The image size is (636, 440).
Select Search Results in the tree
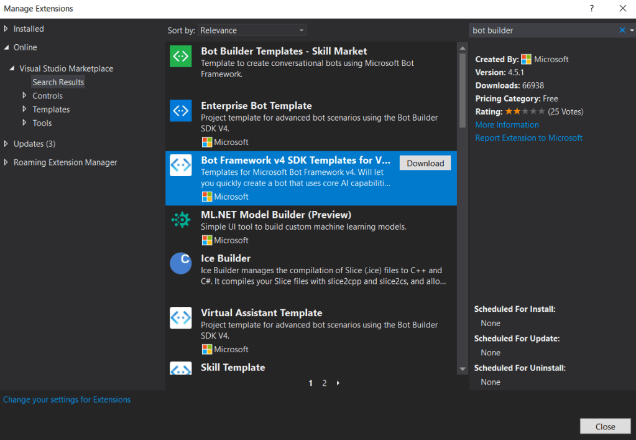[x=58, y=82]
